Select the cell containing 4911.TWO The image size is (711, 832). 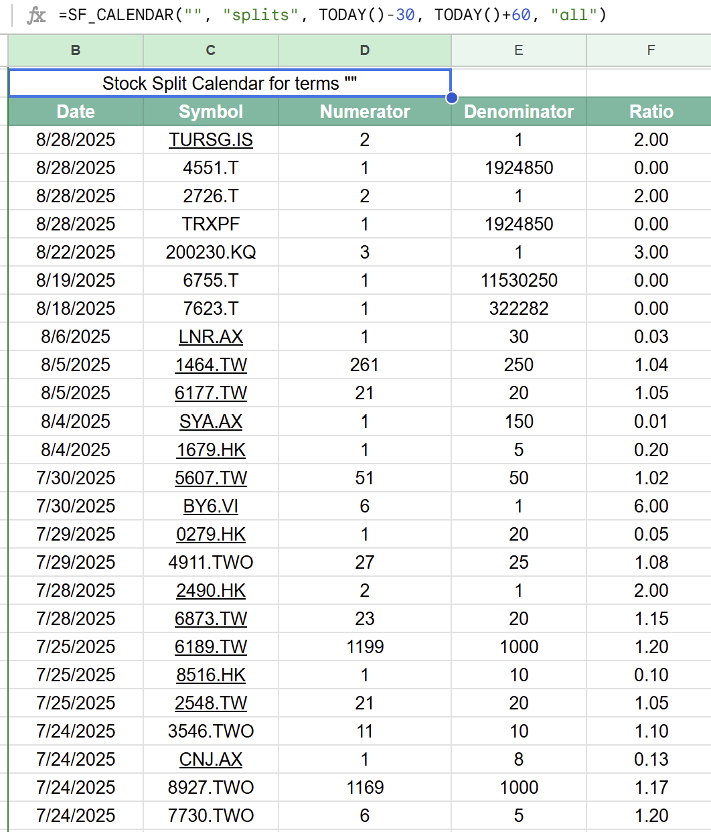[x=210, y=562]
